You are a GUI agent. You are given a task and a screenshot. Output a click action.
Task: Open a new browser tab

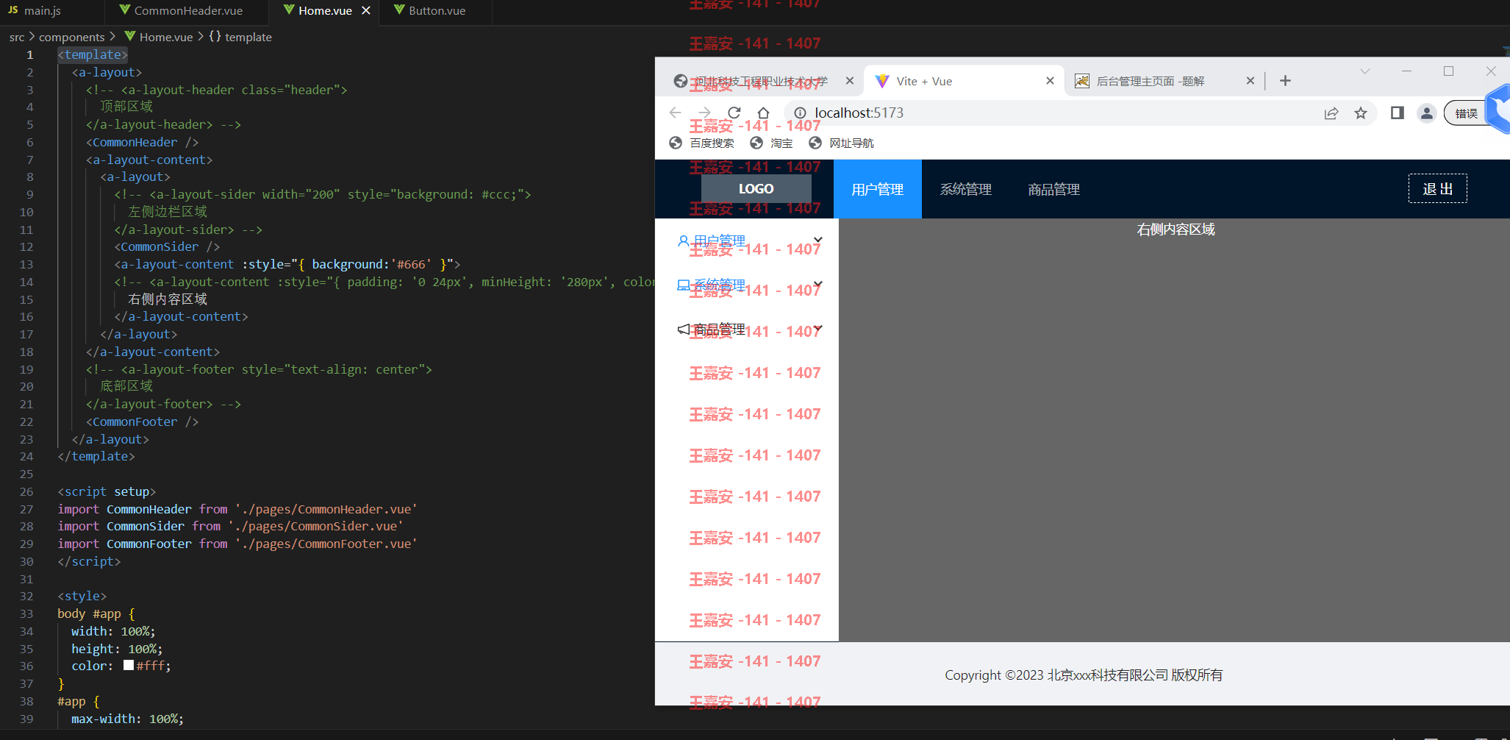point(1285,81)
